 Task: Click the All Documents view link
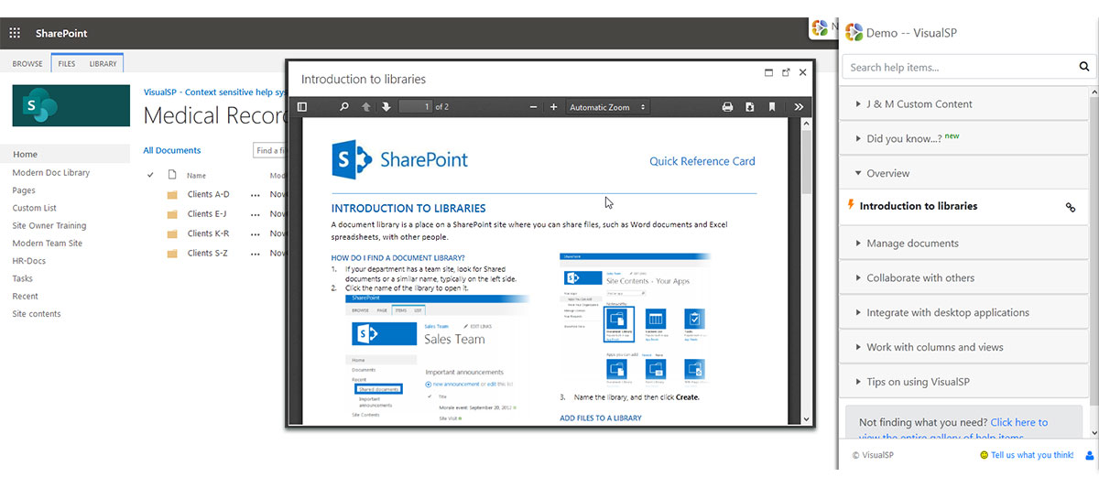coord(172,150)
